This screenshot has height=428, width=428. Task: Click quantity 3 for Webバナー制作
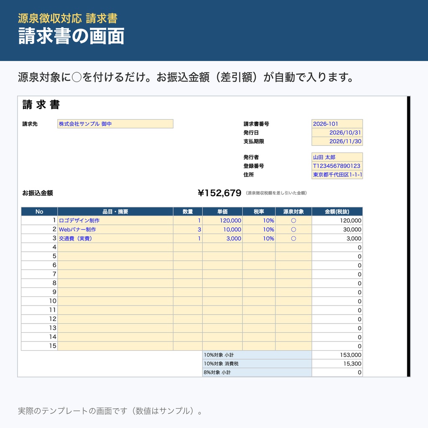point(188,229)
